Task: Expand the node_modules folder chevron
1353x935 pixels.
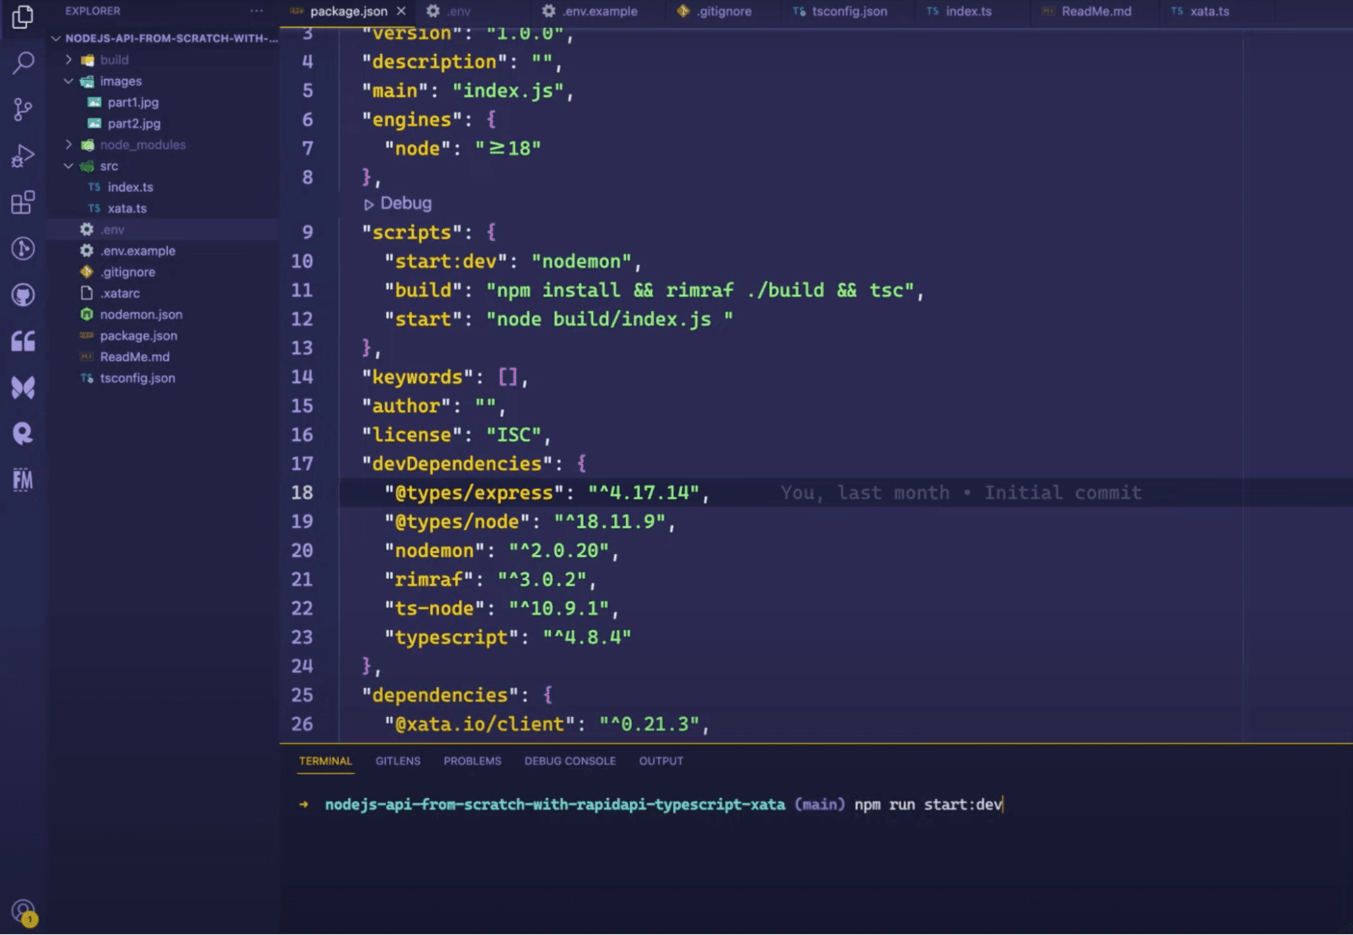Action: pos(68,145)
